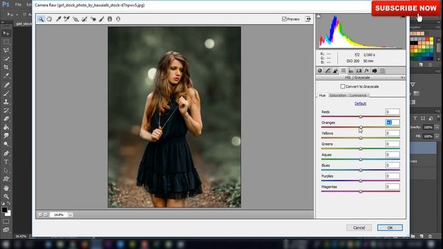The image size is (443, 249).
Task: Open the Camera Calibration panel tab
Action: [374, 71]
